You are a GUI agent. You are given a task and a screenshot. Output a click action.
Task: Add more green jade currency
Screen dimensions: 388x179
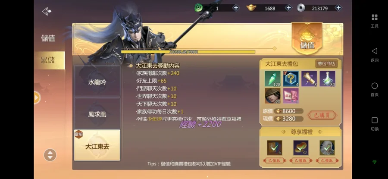pyautogui.click(x=236, y=8)
